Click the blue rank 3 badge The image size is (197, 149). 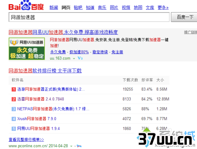[x=14, y=109]
